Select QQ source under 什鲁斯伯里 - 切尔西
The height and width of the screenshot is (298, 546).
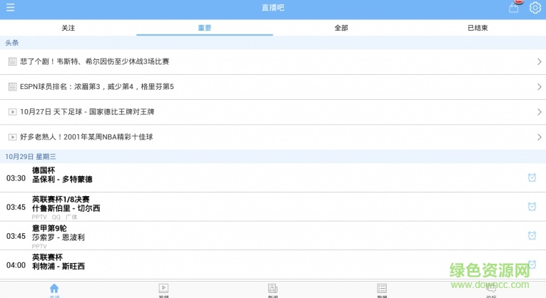56,217
